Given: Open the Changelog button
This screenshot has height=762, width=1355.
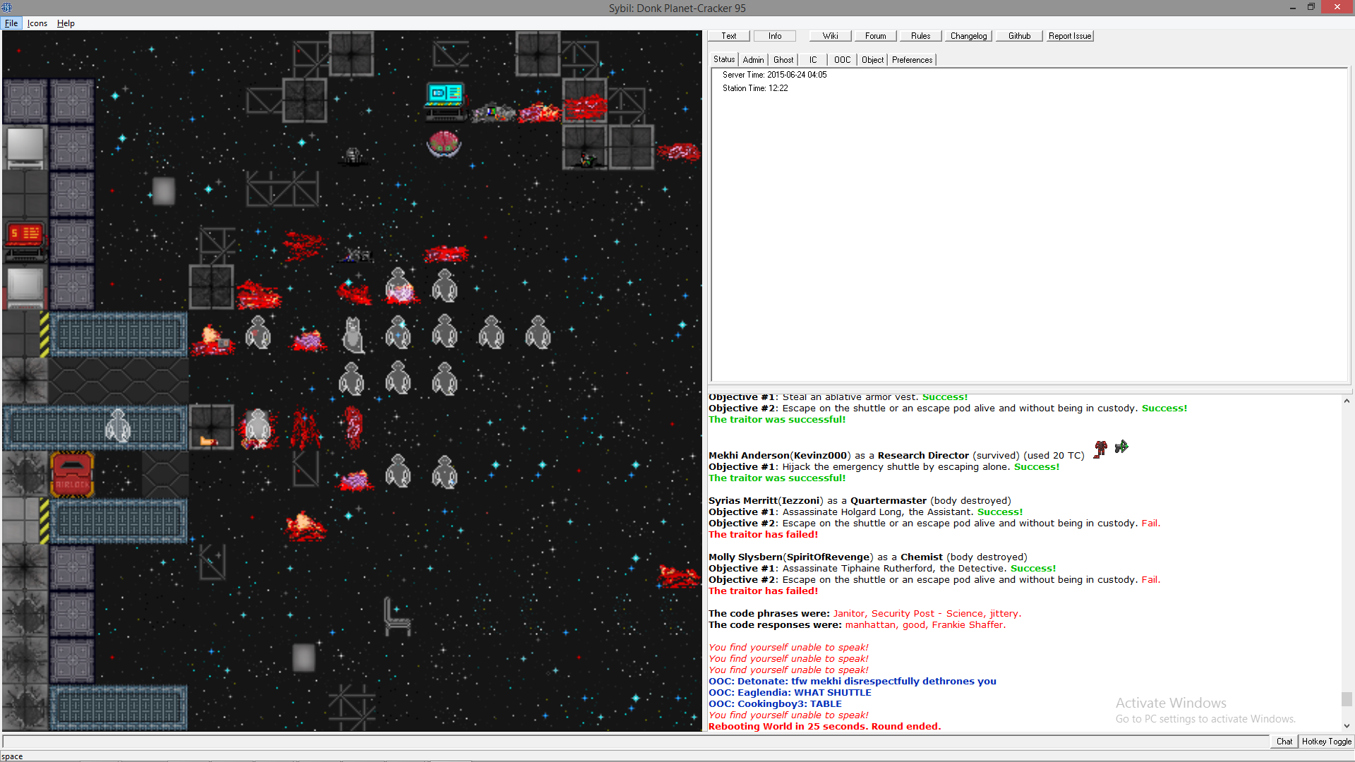Looking at the screenshot, I should pos(968,36).
